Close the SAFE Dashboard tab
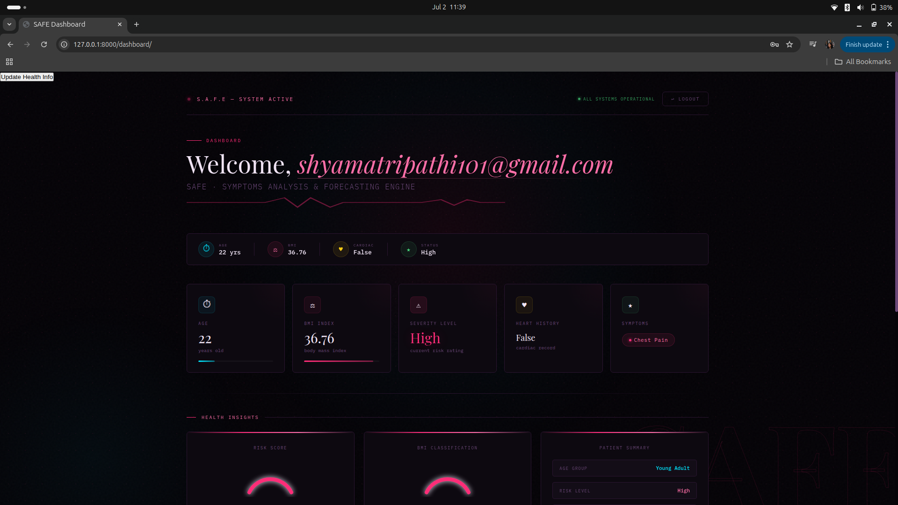This screenshot has width=898, height=505. tap(120, 24)
